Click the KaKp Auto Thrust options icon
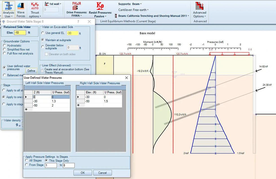Viewport: 276px width, 179px height. tap(35, 10)
